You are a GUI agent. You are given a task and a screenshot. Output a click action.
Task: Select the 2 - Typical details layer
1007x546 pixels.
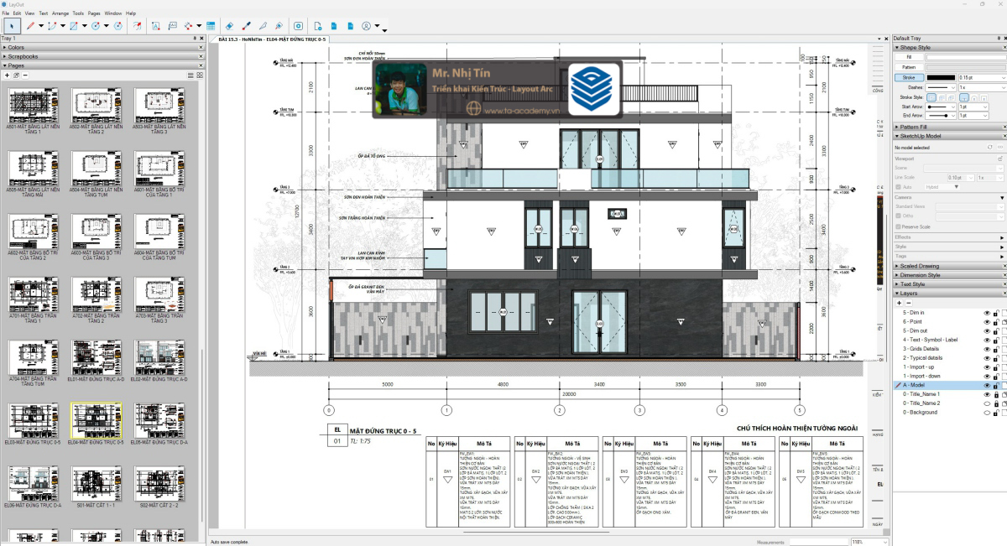923,357
